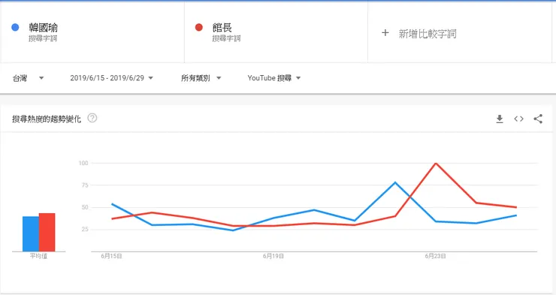Click the blue average bar
The image size is (556, 295).
pos(31,233)
